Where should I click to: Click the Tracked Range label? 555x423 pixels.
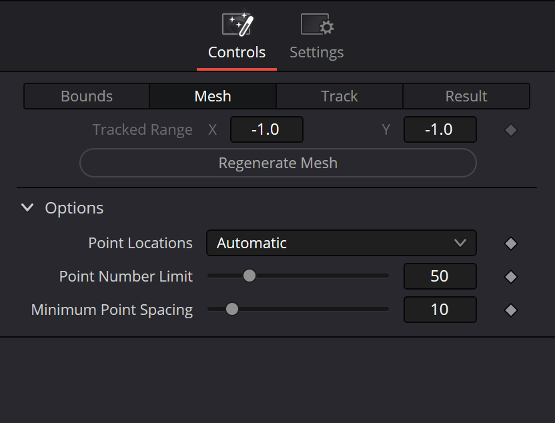click(143, 129)
